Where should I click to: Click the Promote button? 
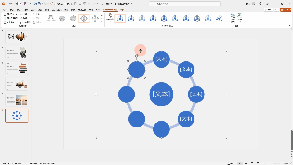tap(24, 14)
